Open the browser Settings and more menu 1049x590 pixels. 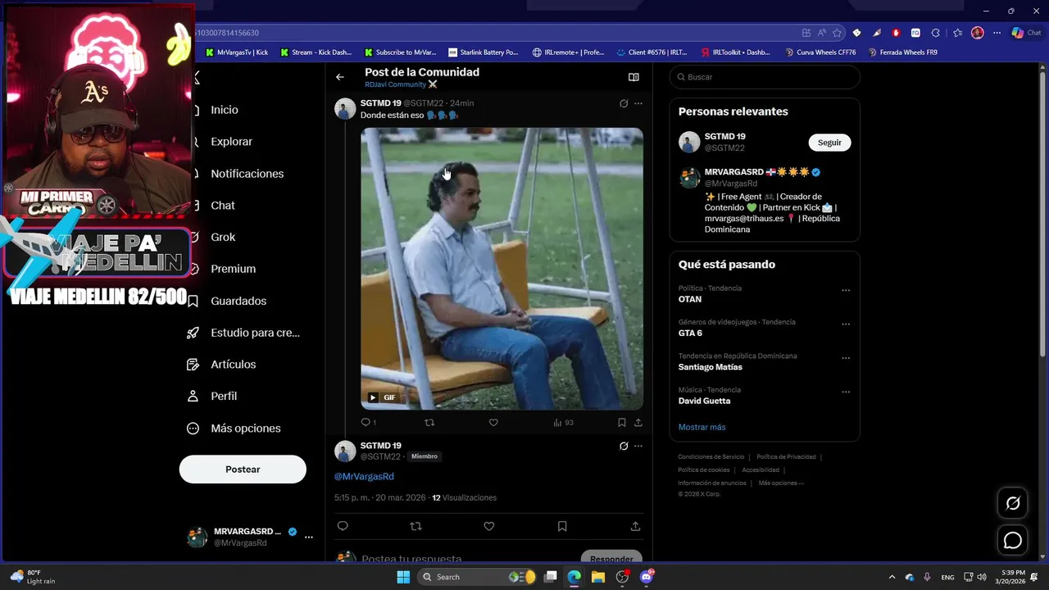(x=997, y=33)
